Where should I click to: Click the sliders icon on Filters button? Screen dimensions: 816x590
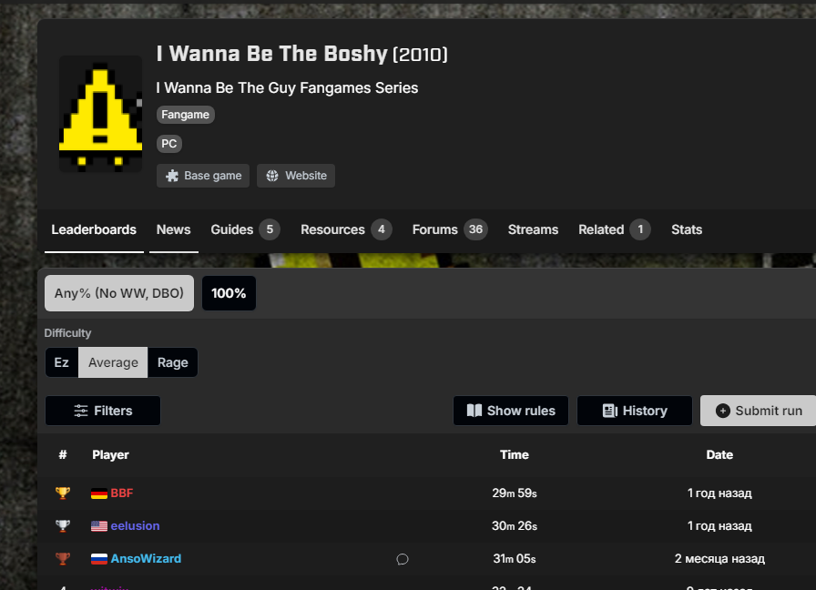click(81, 411)
